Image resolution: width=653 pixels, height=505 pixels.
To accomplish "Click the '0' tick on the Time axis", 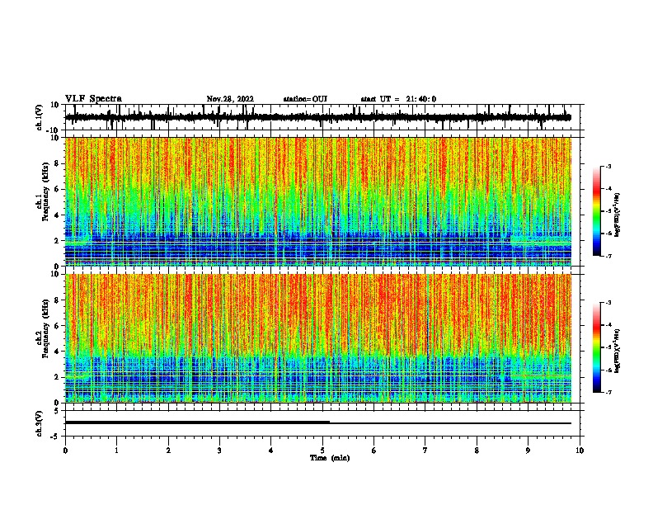I will (65, 451).
